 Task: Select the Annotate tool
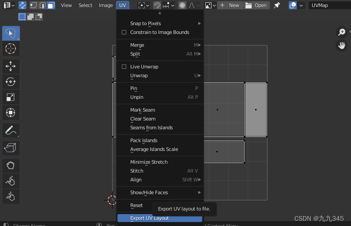coord(11,130)
